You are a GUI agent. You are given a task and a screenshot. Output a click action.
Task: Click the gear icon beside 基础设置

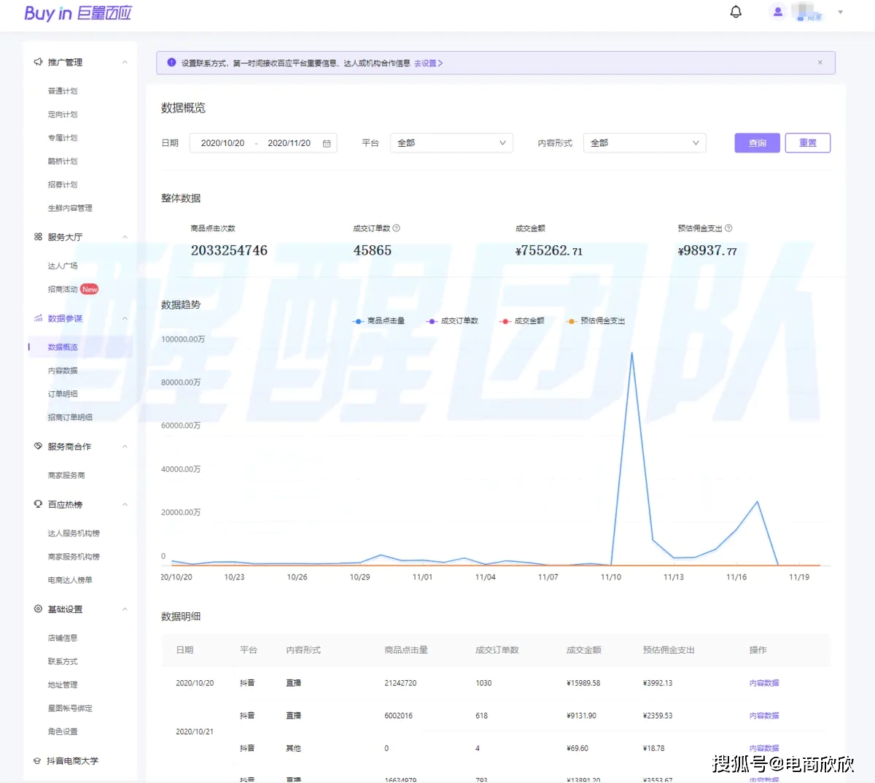pos(38,609)
